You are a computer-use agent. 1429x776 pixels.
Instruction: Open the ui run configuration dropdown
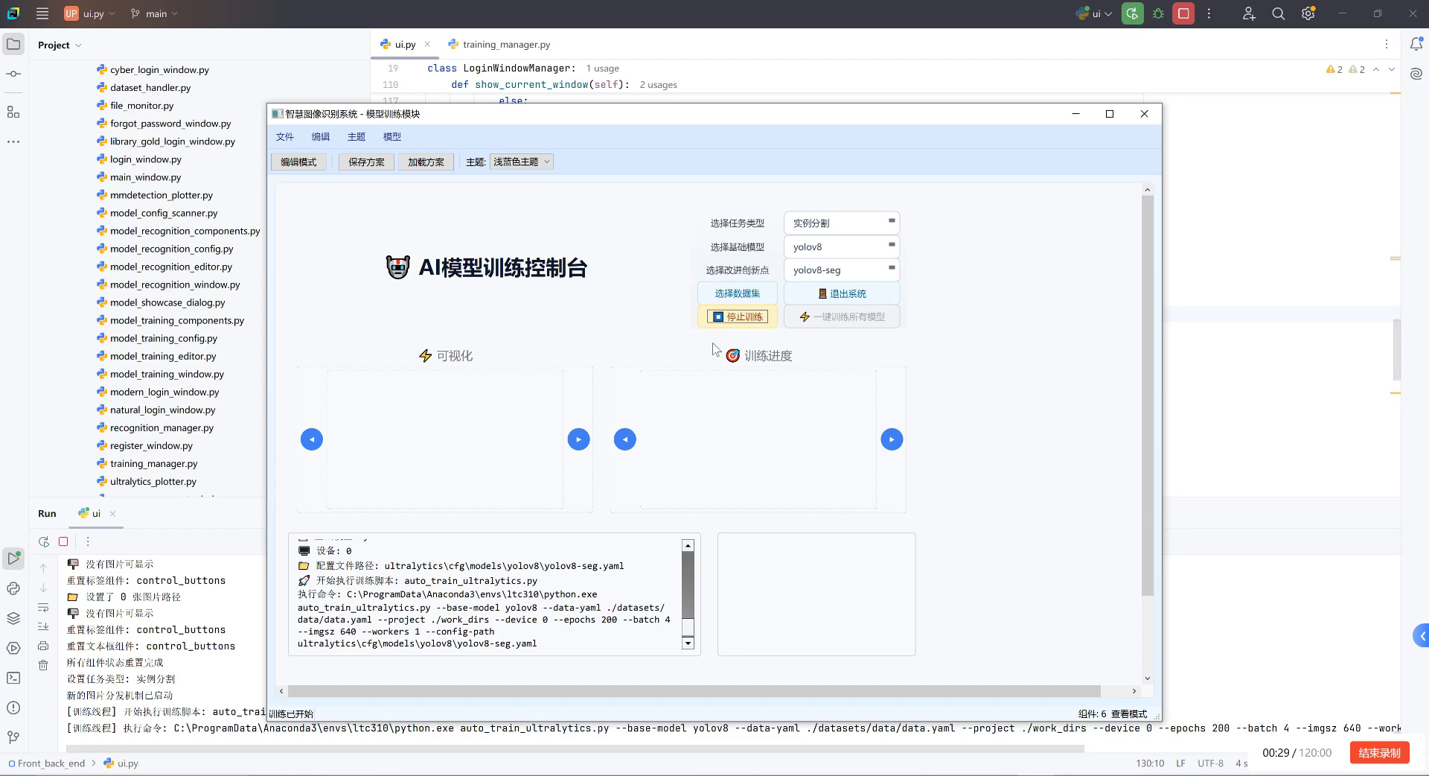coord(1093,13)
